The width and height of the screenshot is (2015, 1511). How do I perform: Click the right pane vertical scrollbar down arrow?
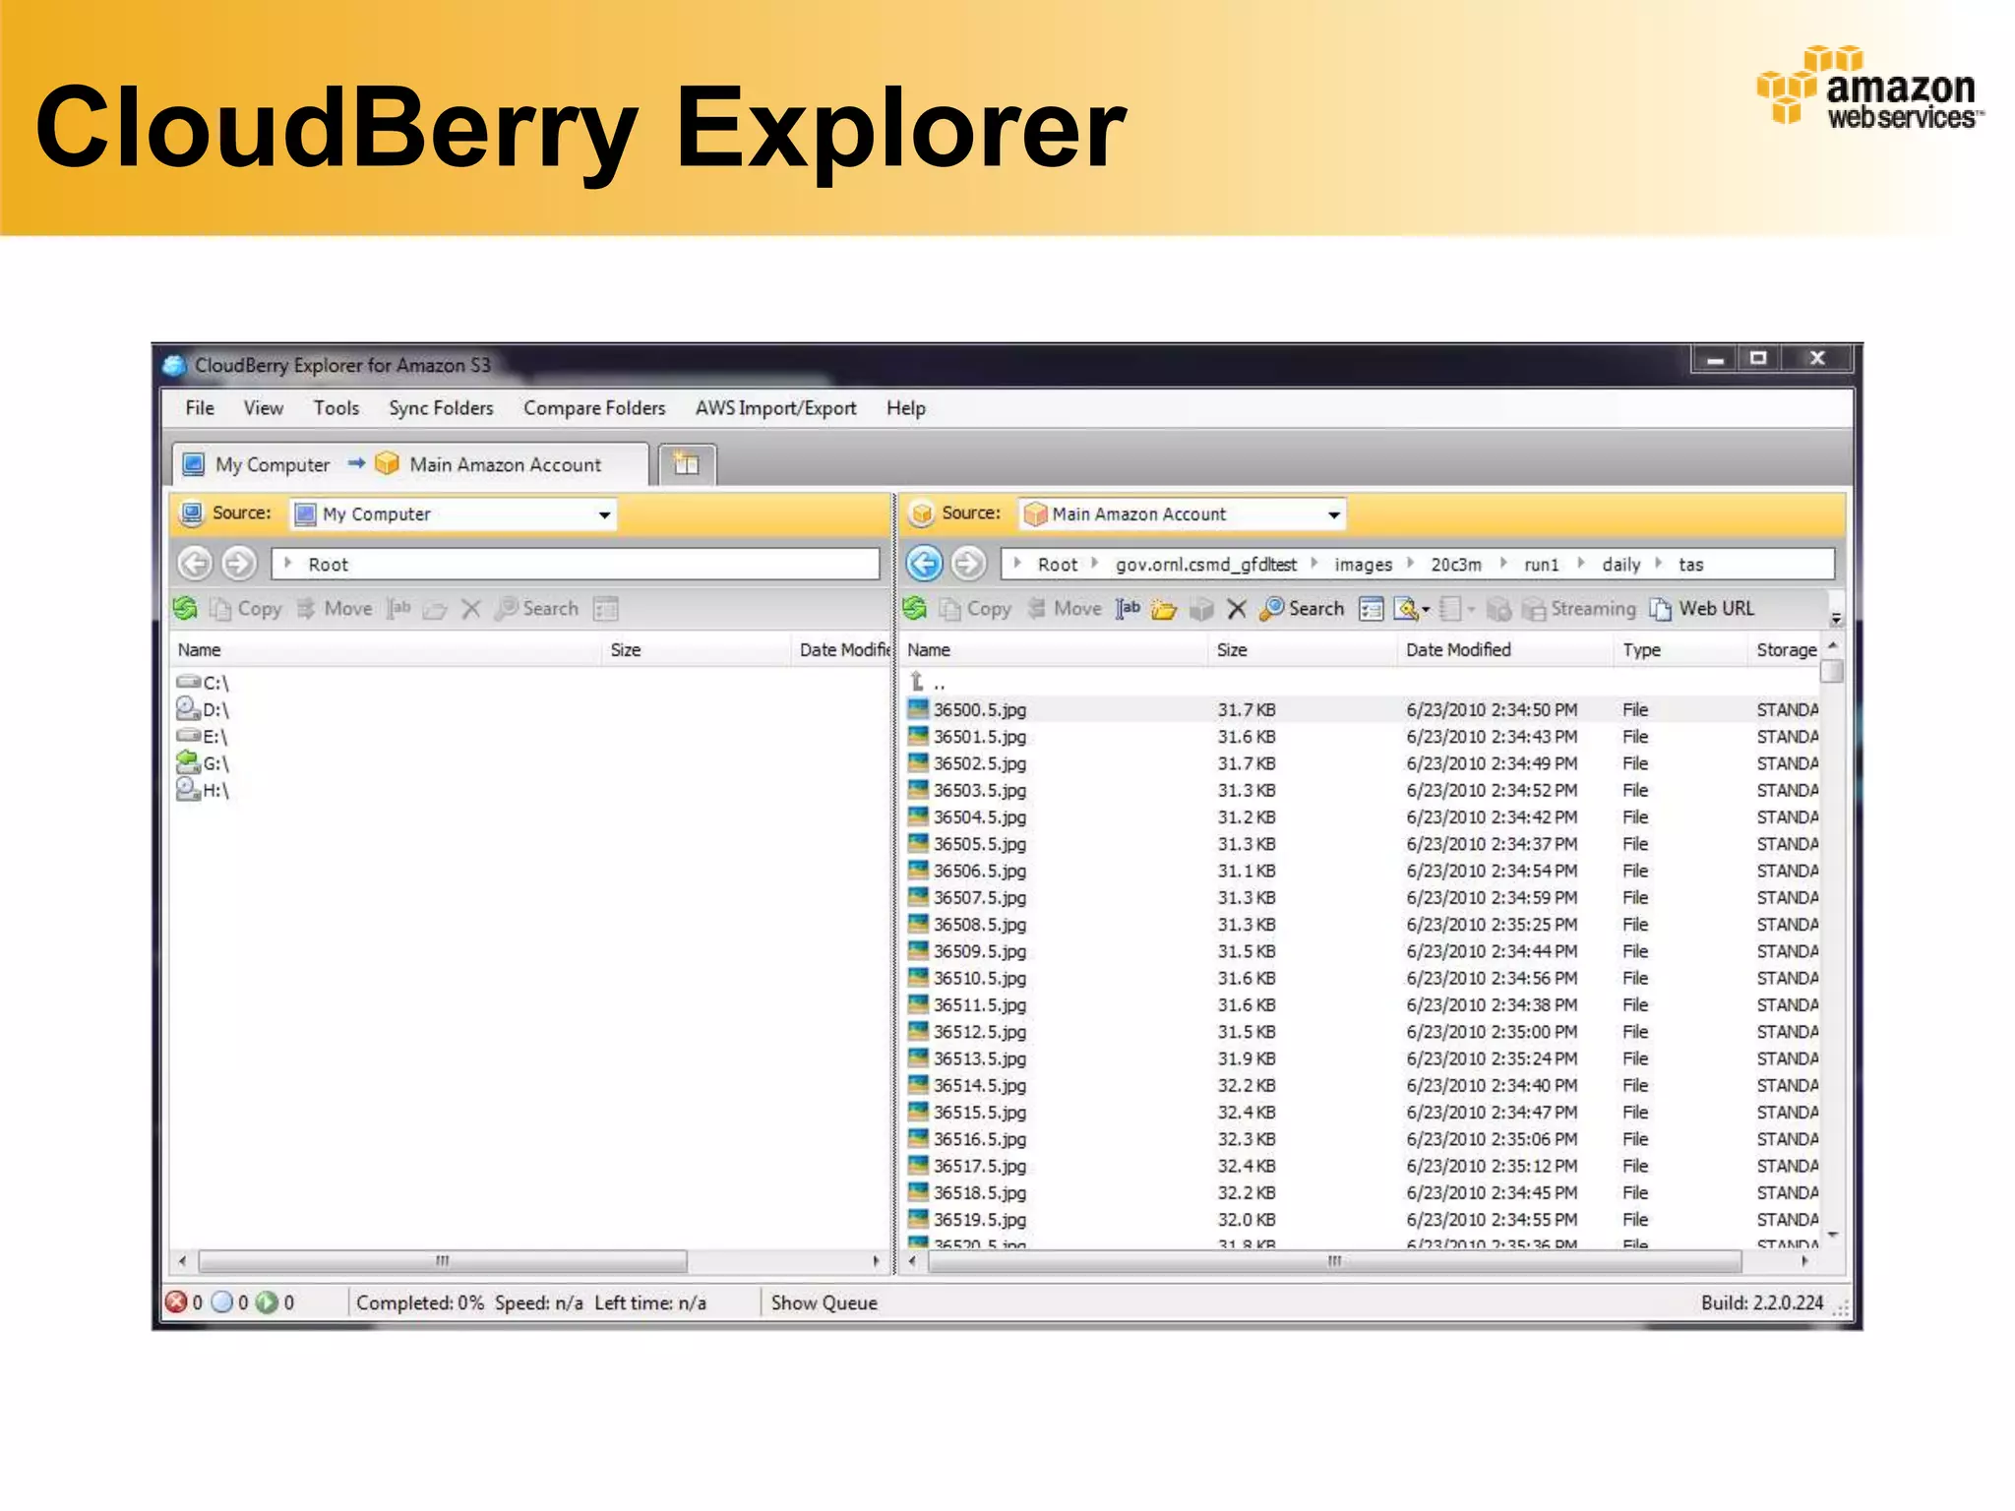point(1832,1236)
